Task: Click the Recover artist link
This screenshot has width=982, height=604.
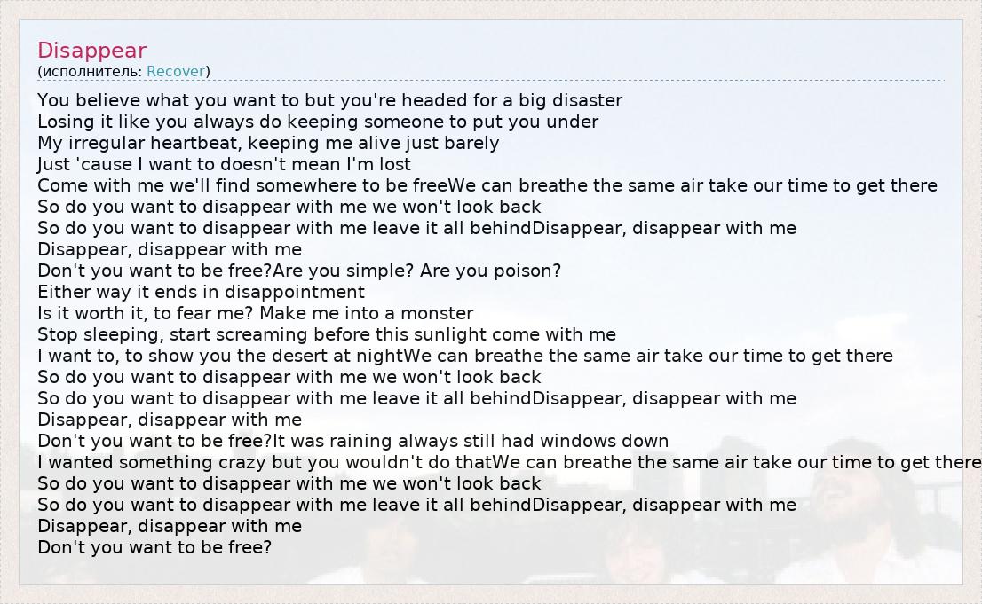Action: tap(176, 71)
